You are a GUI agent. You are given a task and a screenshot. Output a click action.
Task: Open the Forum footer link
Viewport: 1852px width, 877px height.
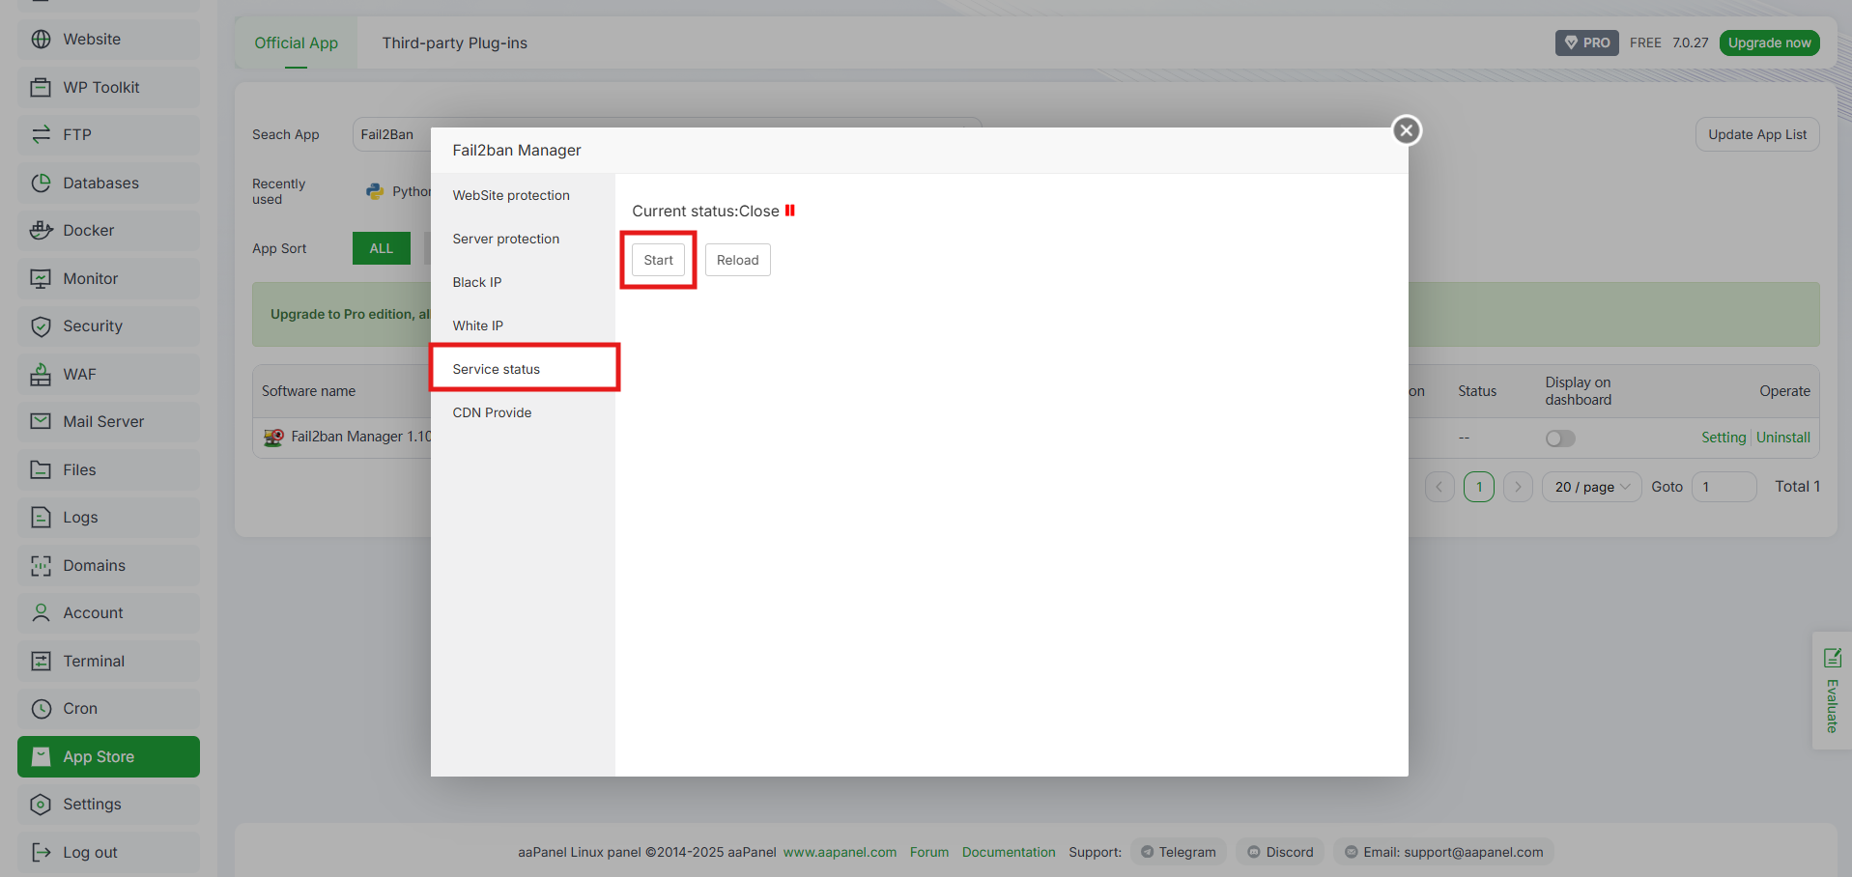[929, 852]
